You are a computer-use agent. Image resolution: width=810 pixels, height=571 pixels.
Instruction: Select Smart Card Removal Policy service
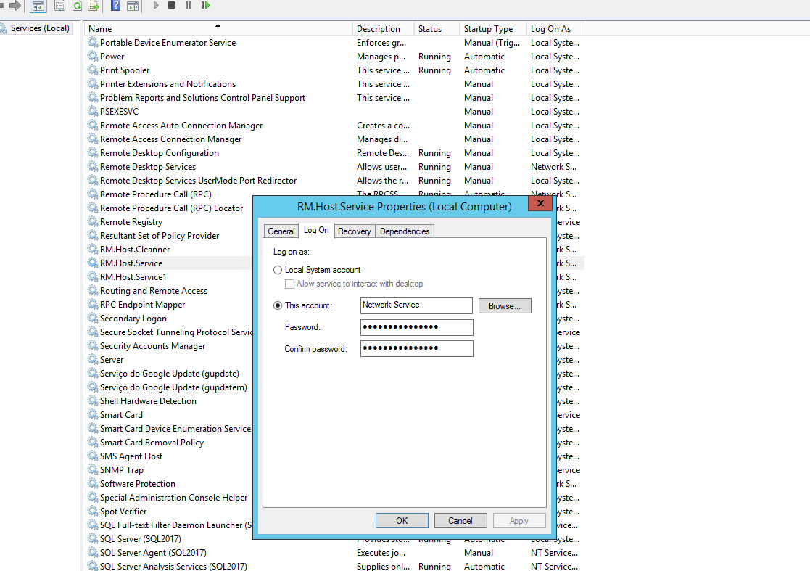[152, 443]
